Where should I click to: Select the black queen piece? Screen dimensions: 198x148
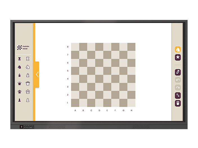point(19,83)
